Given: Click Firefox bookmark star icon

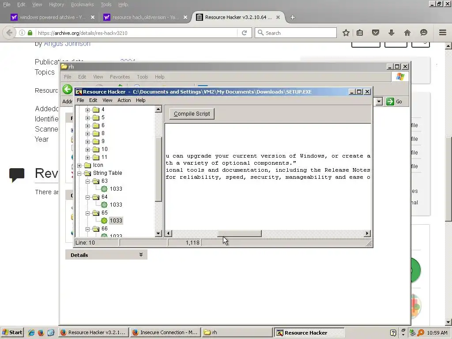Looking at the screenshot, I should point(346,33).
